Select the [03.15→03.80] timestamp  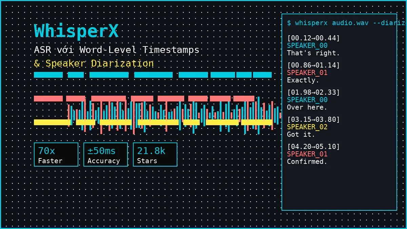click(313, 119)
